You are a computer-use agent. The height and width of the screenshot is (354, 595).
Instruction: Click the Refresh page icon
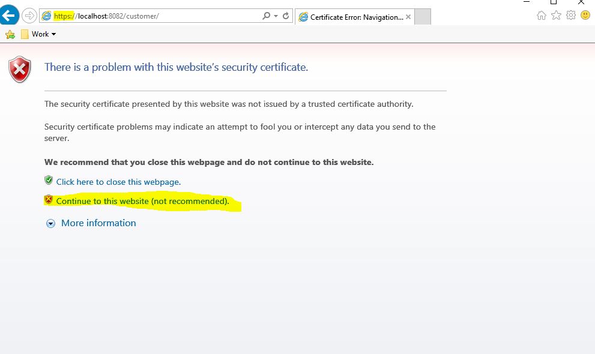(x=286, y=16)
